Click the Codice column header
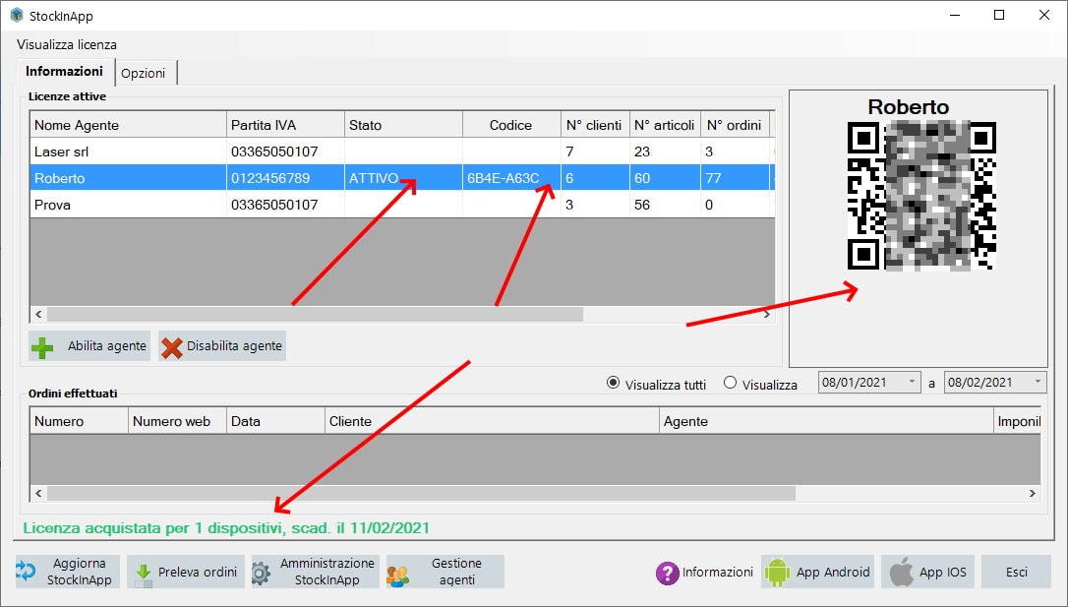1068x607 pixels. pyautogui.click(x=511, y=125)
